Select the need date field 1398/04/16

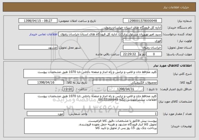pos(46,82)
